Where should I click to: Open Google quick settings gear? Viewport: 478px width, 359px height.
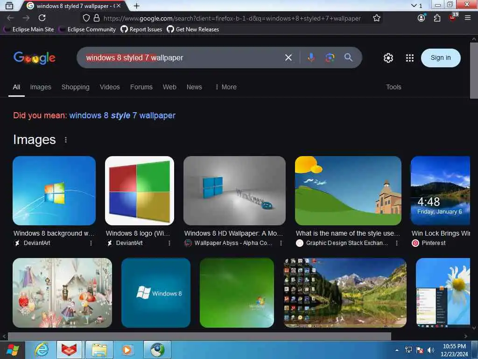pos(388,57)
